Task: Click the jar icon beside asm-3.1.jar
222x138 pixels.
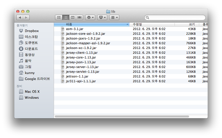Action: pyautogui.click(x=63, y=29)
